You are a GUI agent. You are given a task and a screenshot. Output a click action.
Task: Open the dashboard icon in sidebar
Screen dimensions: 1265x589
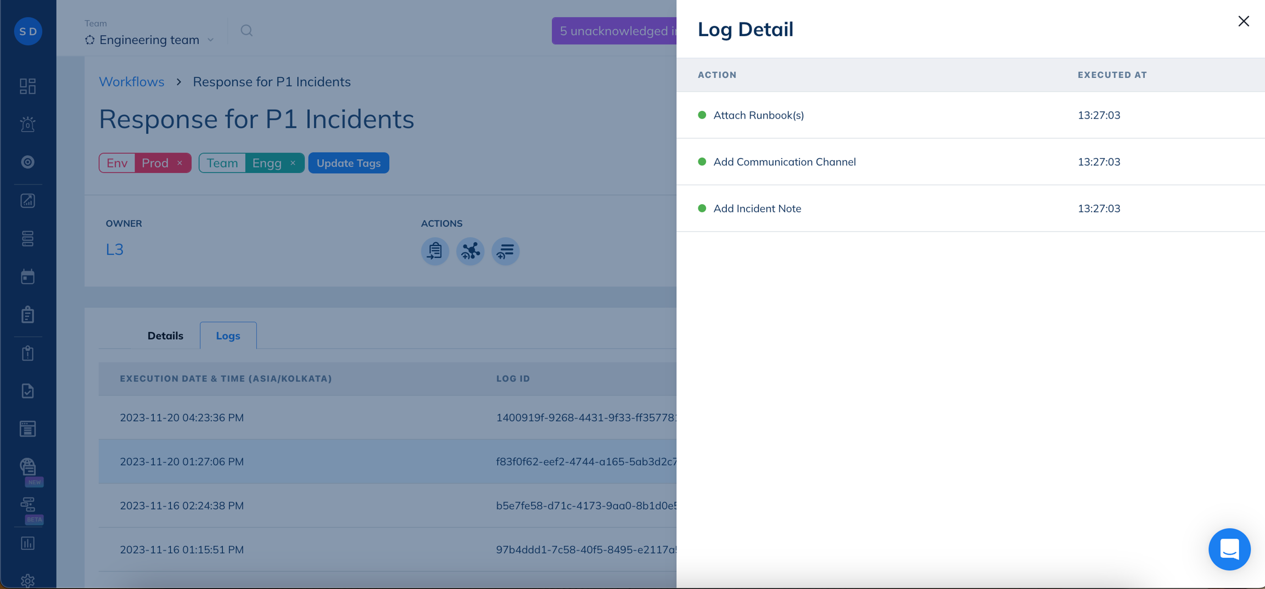click(28, 86)
